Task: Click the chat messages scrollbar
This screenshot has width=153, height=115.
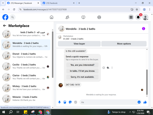Action: pos(147,82)
